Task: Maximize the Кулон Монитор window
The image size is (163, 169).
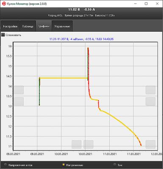Action: (146, 4)
